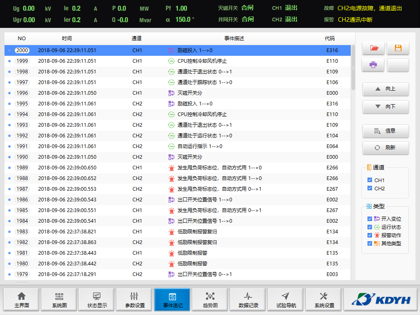The width and height of the screenshot is (420, 315).
Task: Click the open folder icon button
Action: (x=373, y=48)
